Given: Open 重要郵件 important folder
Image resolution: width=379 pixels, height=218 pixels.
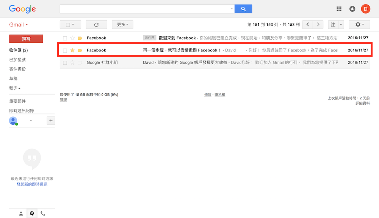Looking at the screenshot, I should (x=17, y=101).
